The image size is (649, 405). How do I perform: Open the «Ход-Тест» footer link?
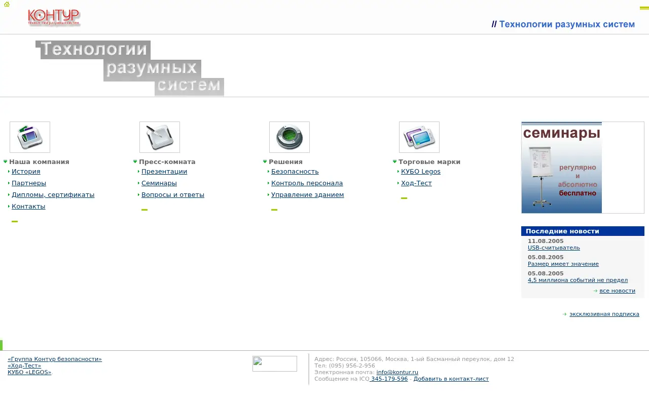coord(24,366)
